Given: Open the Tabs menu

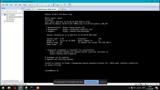Looking at the screenshot, I should pyautogui.click(x=20, y=5).
